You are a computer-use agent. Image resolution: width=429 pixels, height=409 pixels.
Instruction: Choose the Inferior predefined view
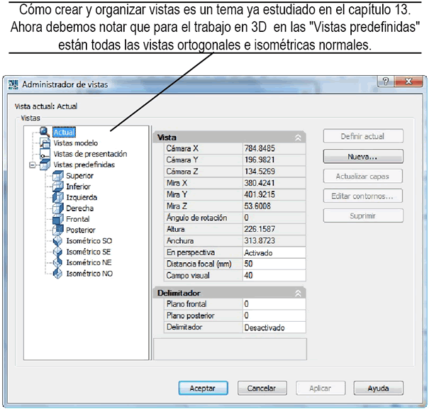(x=78, y=186)
